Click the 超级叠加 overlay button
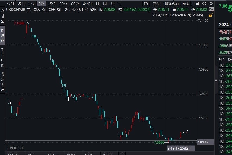This screenshot has height=155, width=232. (x=171, y=4)
